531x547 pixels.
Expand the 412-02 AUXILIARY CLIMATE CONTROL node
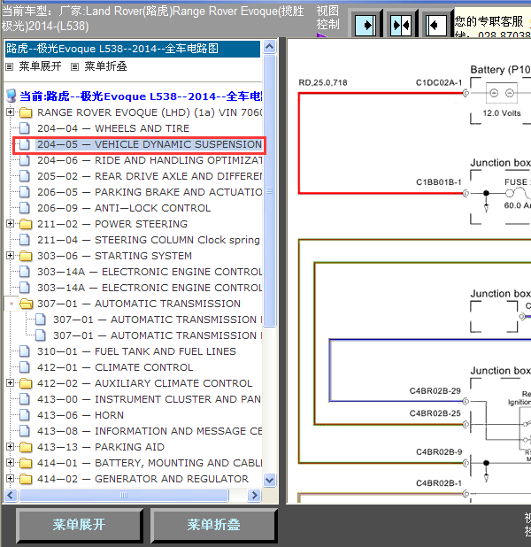pyautogui.click(x=10, y=383)
